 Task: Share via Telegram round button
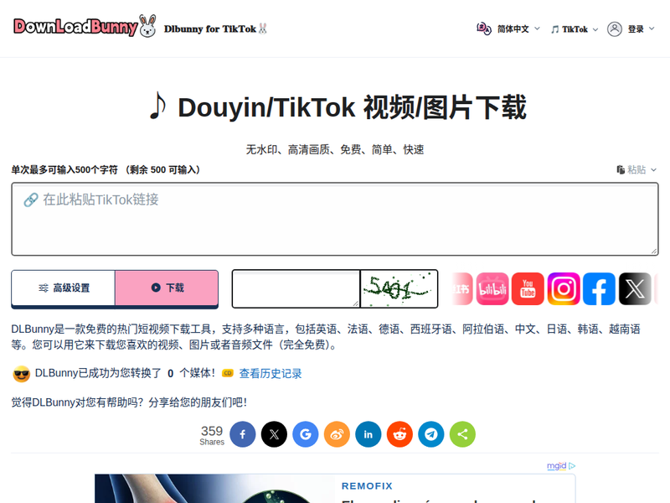pyautogui.click(x=431, y=434)
